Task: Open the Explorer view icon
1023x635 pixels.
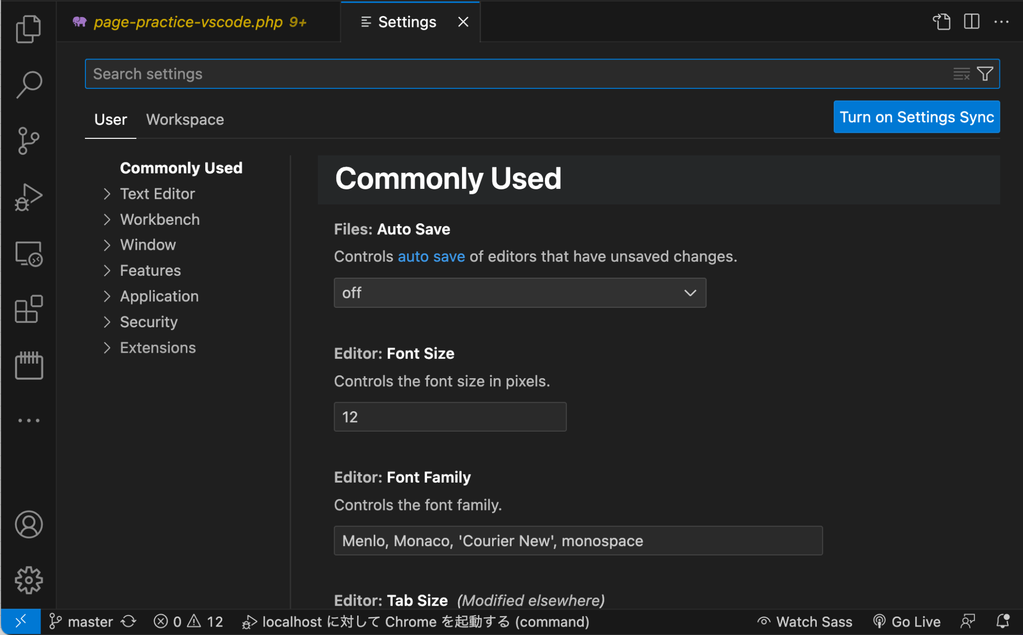Action: click(x=28, y=29)
